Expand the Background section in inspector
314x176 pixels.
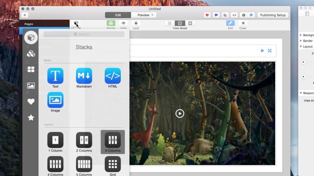301,35
